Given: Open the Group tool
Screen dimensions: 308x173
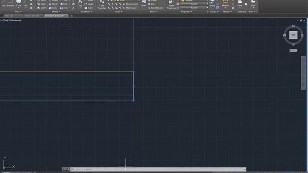Looking at the screenshot, I should tap(212, 3).
